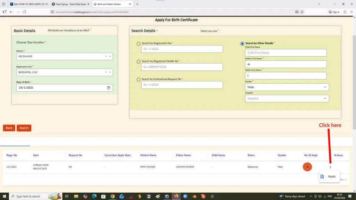Screen dimensions: 356x200
Task: Open new browser tab with plus icon
Action: (x=137, y=4)
